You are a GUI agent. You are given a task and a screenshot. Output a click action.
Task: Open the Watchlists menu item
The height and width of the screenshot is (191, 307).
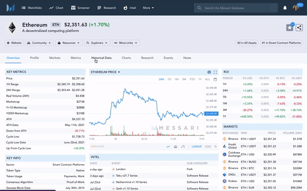coord(32,8)
